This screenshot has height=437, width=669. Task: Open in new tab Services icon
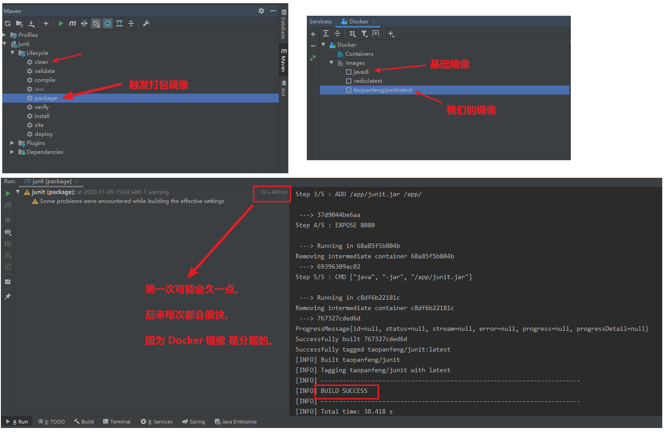(x=376, y=34)
